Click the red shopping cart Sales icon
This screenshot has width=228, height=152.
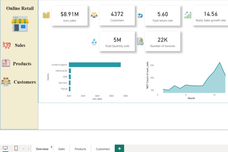pyautogui.click(x=7, y=45)
